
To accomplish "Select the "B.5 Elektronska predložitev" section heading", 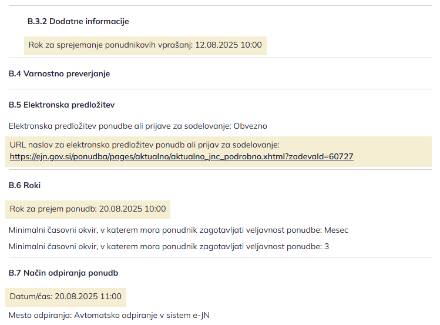I will pos(62,105).
